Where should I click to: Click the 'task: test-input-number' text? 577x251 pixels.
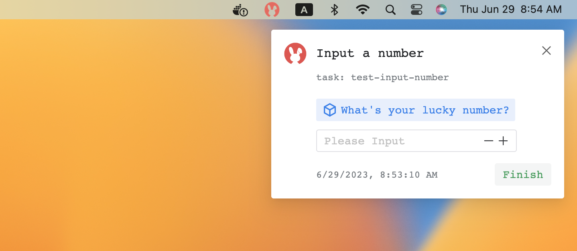[382, 77]
